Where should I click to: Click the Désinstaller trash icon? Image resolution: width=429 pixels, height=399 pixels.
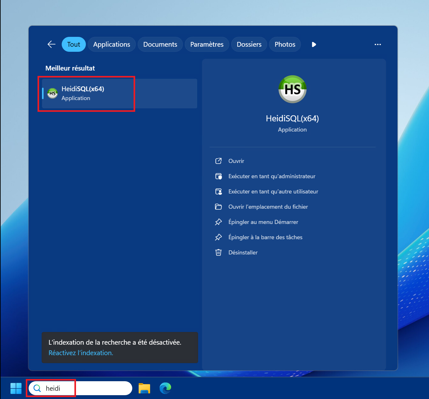218,253
